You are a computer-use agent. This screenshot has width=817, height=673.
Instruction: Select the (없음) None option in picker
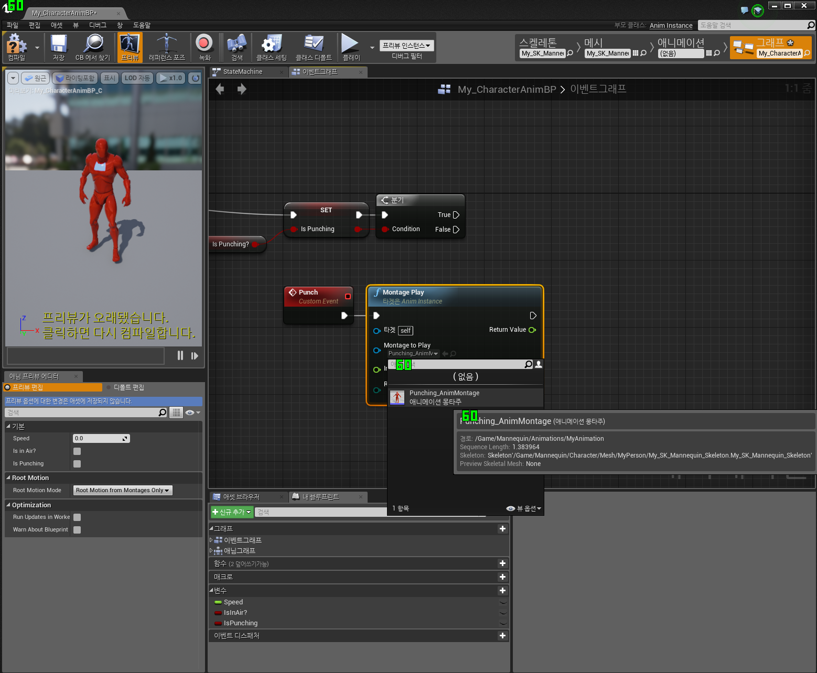465,376
